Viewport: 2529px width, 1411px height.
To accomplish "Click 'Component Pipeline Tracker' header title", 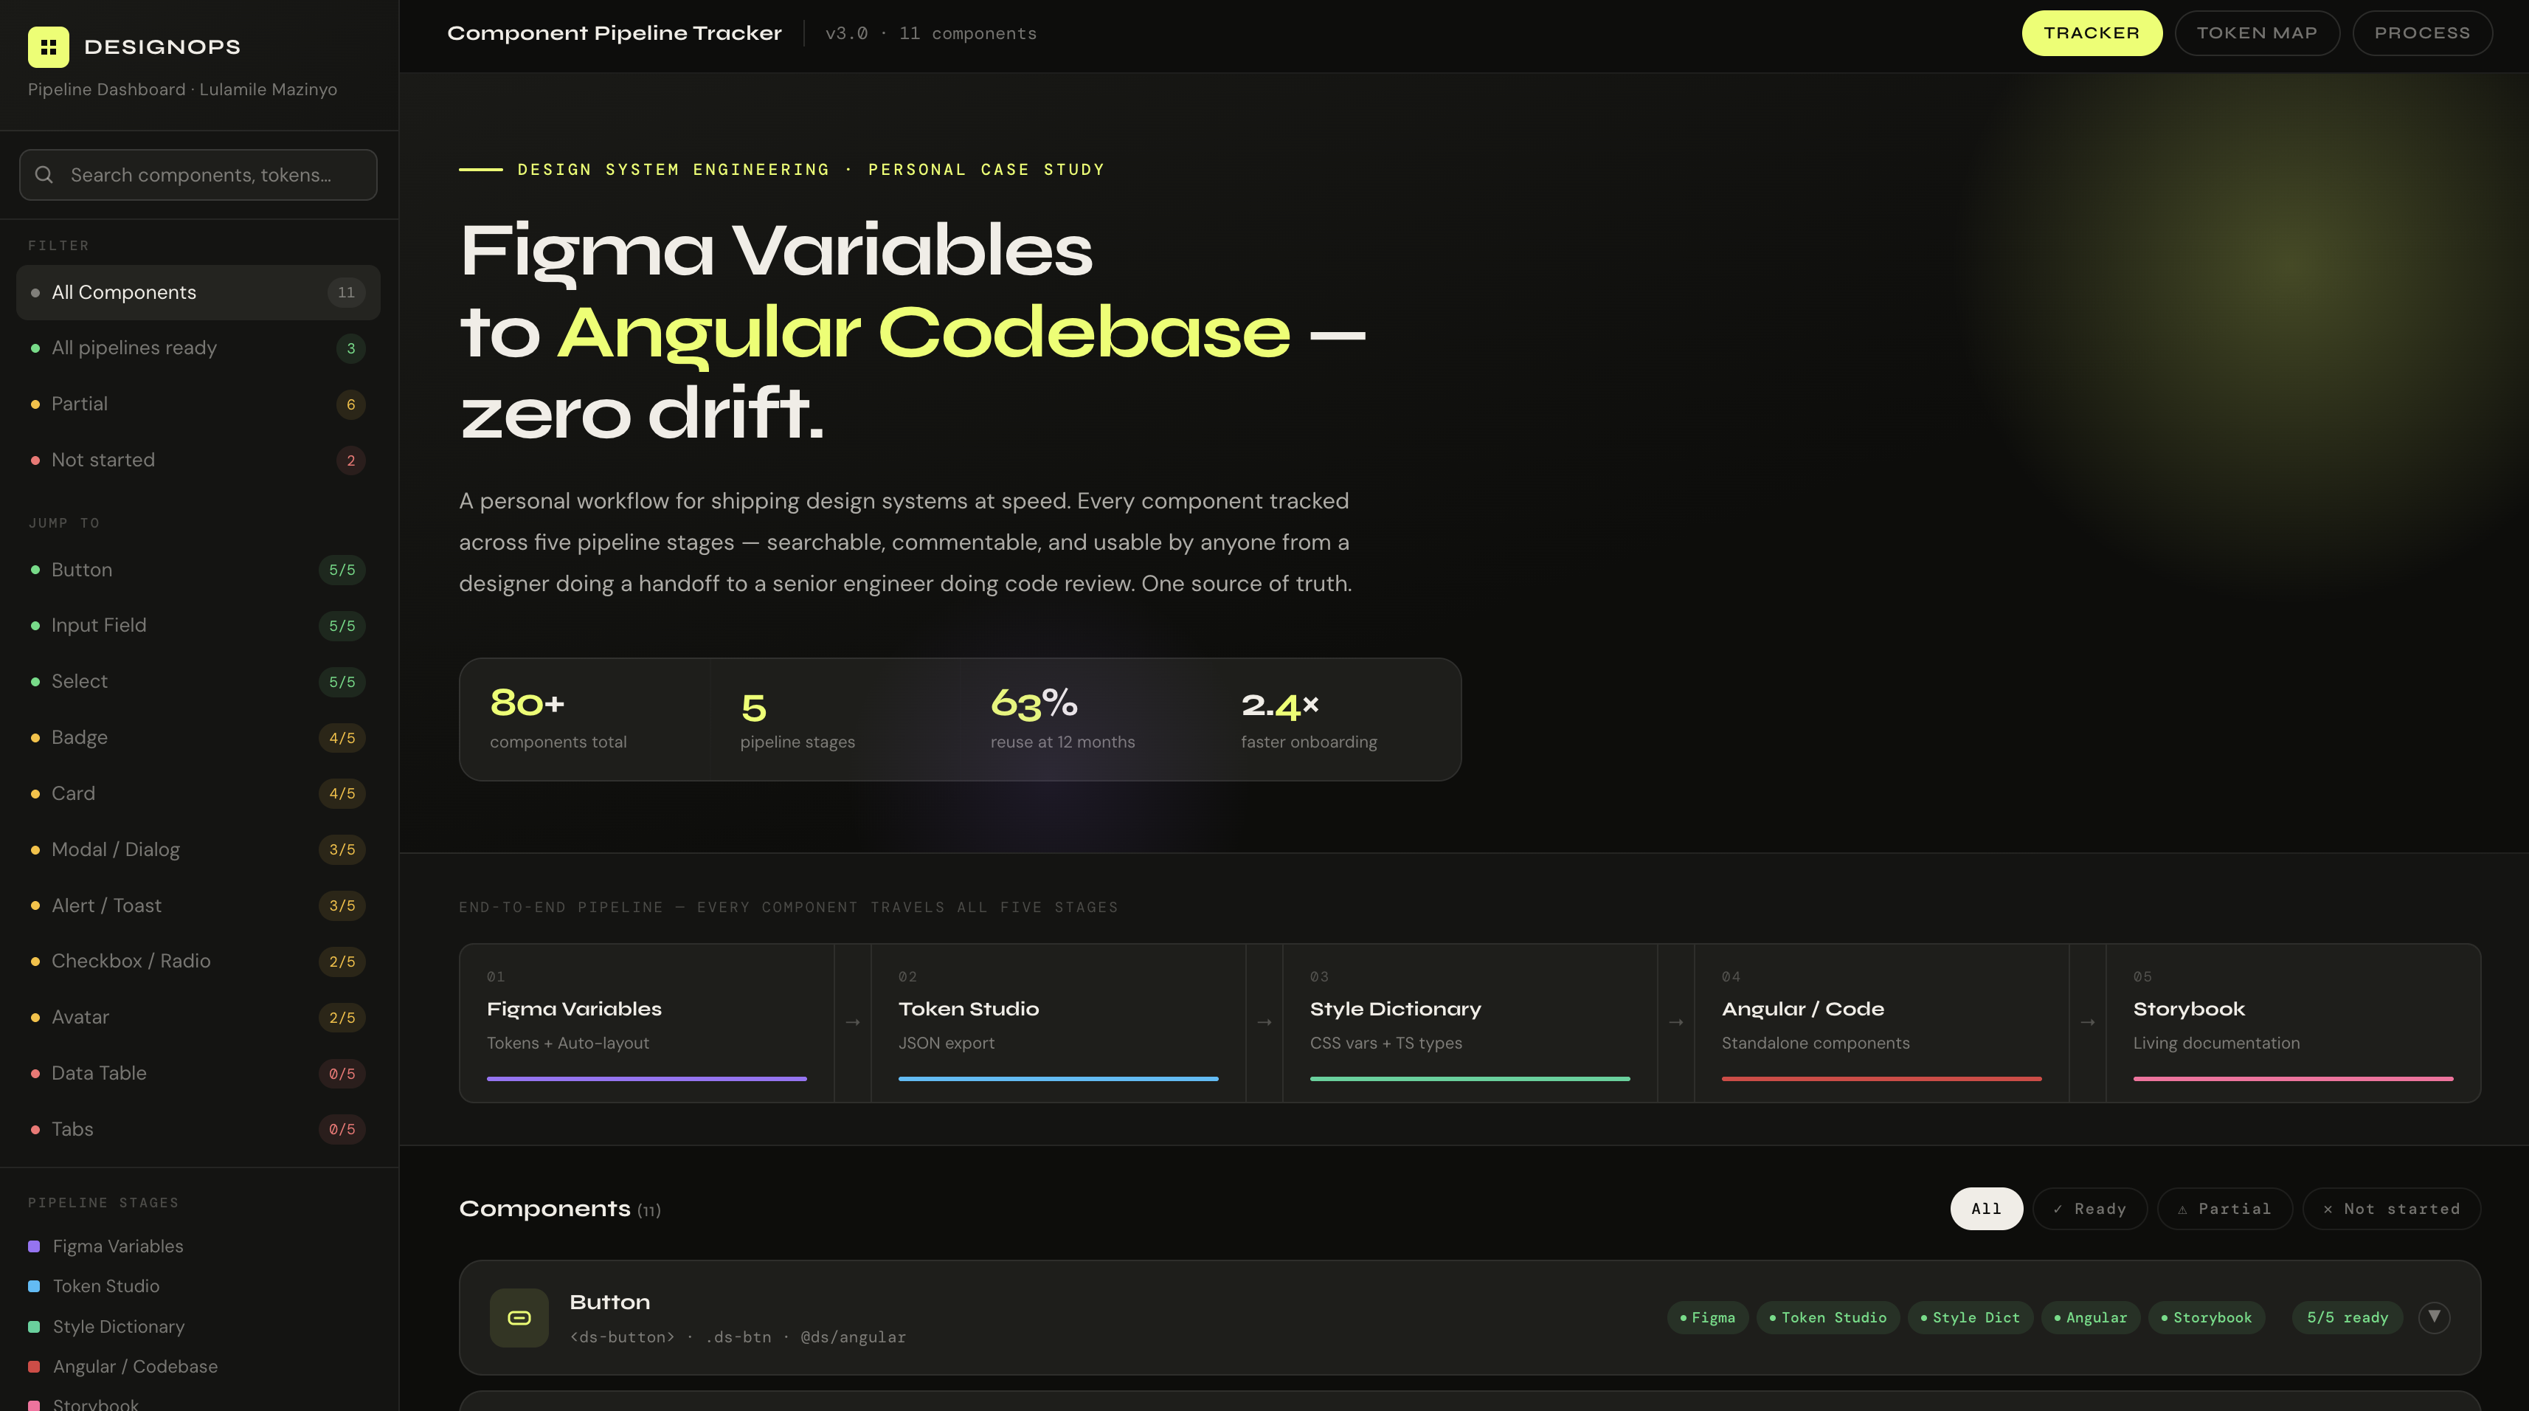I will (x=615, y=33).
